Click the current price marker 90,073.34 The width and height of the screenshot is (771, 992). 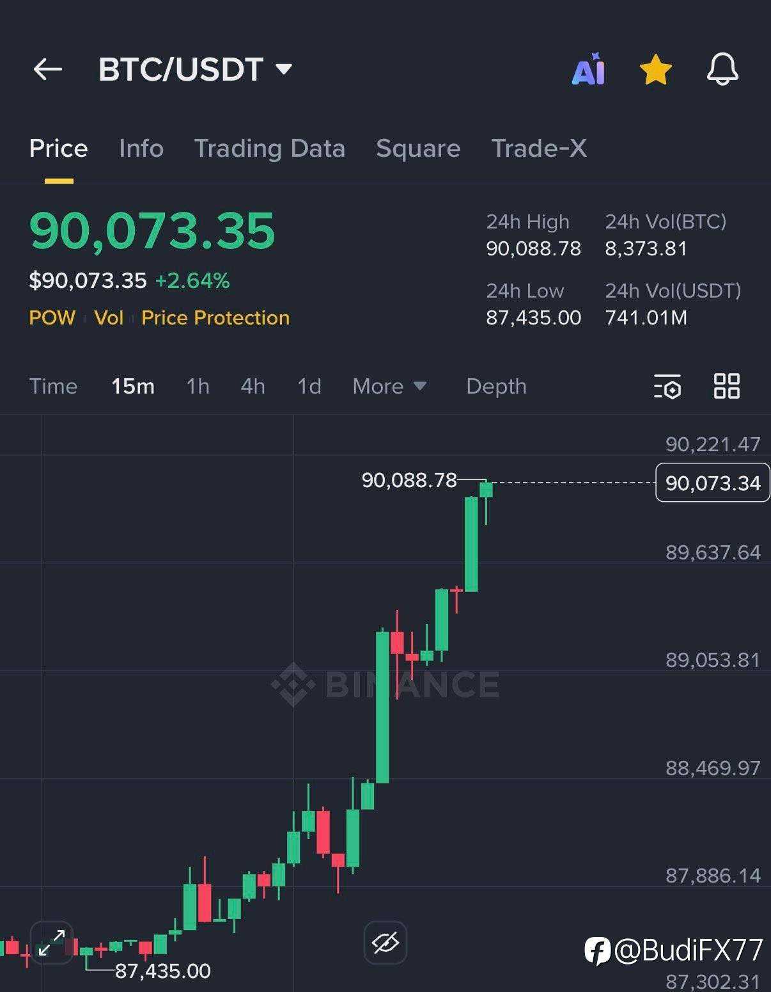point(712,483)
